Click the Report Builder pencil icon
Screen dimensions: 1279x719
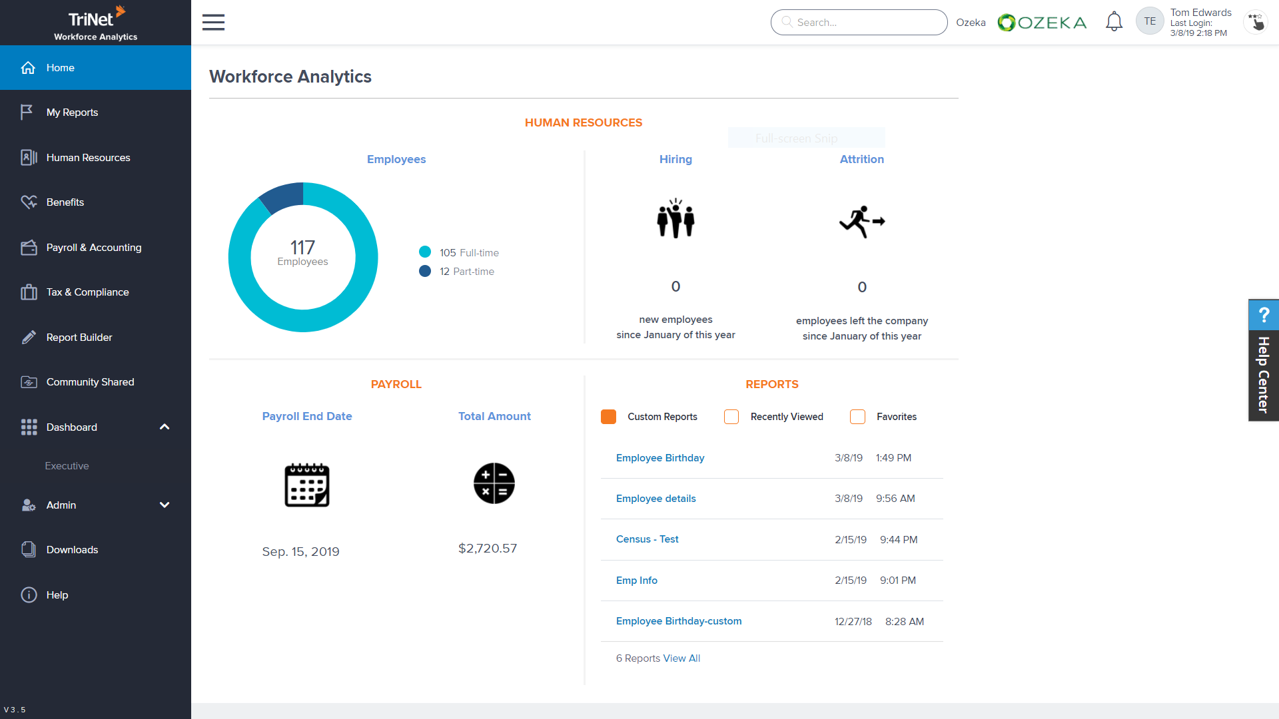tap(29, 338)
